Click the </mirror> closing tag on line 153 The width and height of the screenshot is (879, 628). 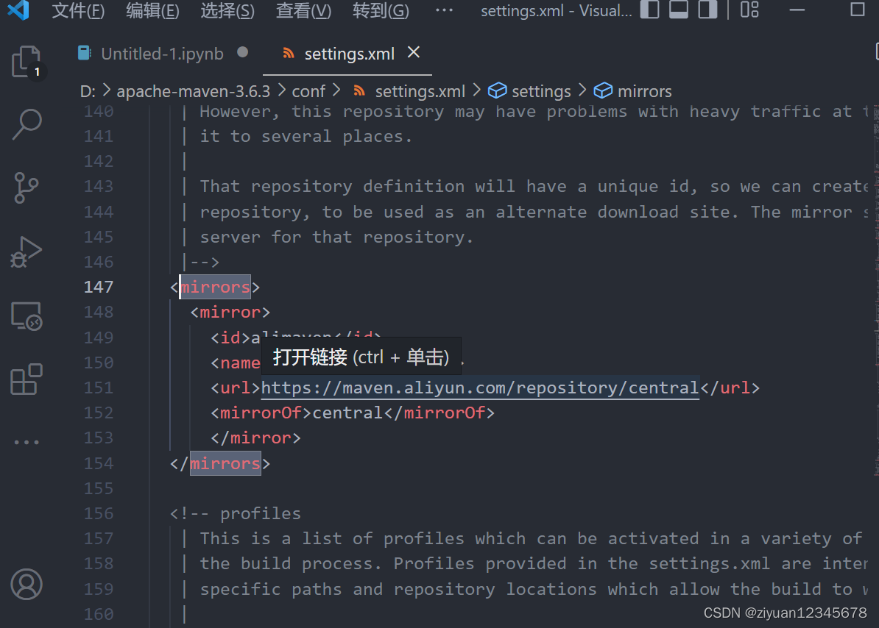click(x=255, y=438)
